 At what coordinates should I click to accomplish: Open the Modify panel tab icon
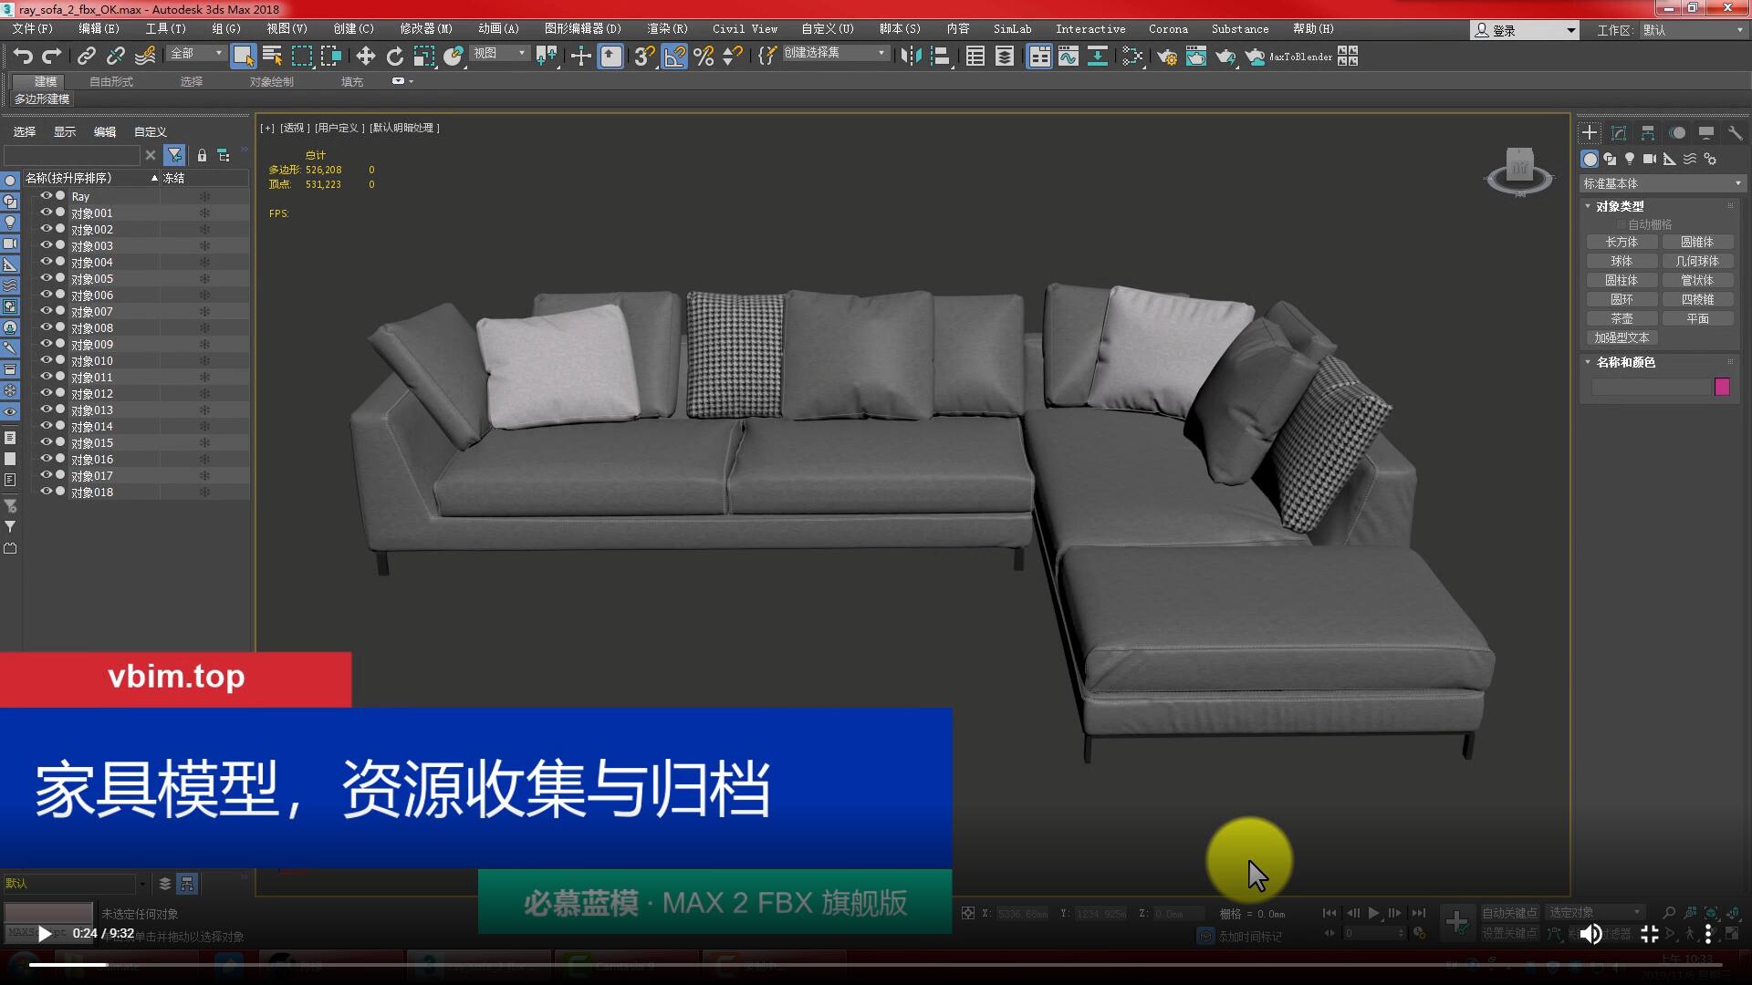pos(1618,133)
